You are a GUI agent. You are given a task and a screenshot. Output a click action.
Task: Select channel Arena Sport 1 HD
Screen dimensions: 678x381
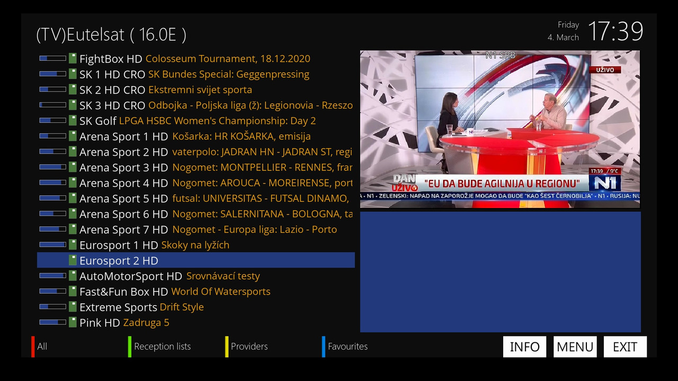point(123,137)
